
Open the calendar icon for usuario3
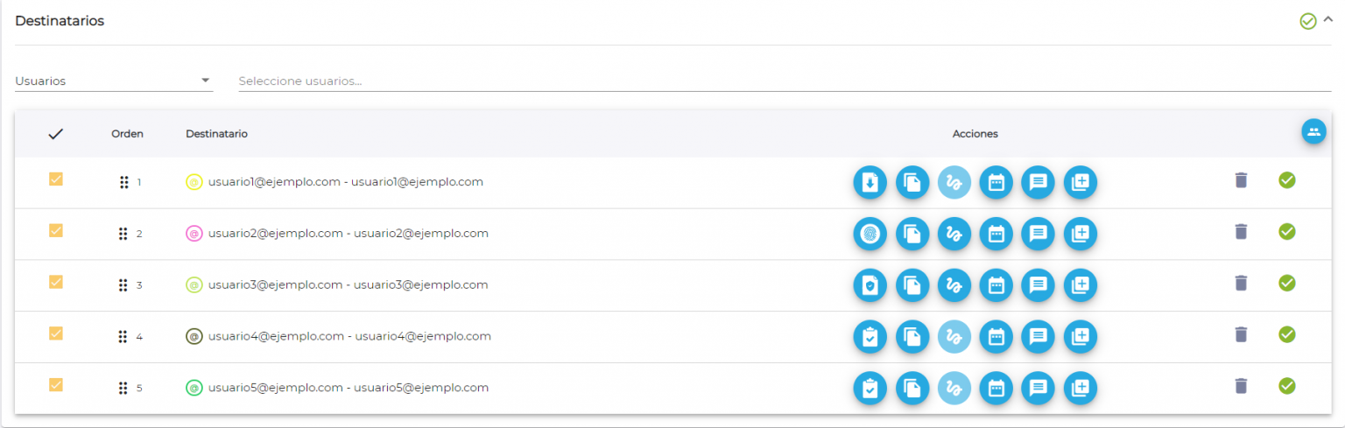[x=996, y=284]
